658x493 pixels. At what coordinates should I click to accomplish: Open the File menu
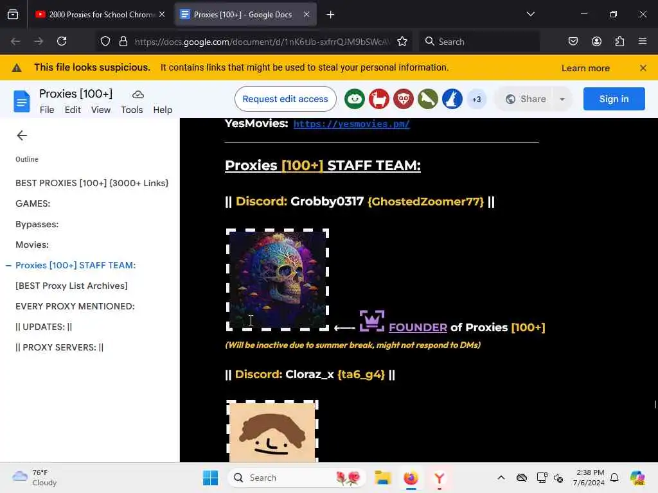[47, 110]
